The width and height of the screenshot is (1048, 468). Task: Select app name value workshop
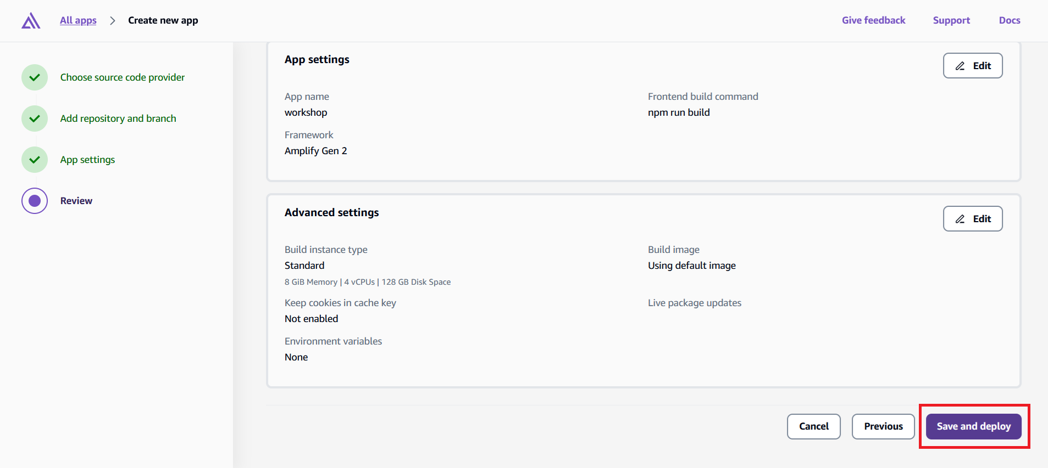click(306, 112)
